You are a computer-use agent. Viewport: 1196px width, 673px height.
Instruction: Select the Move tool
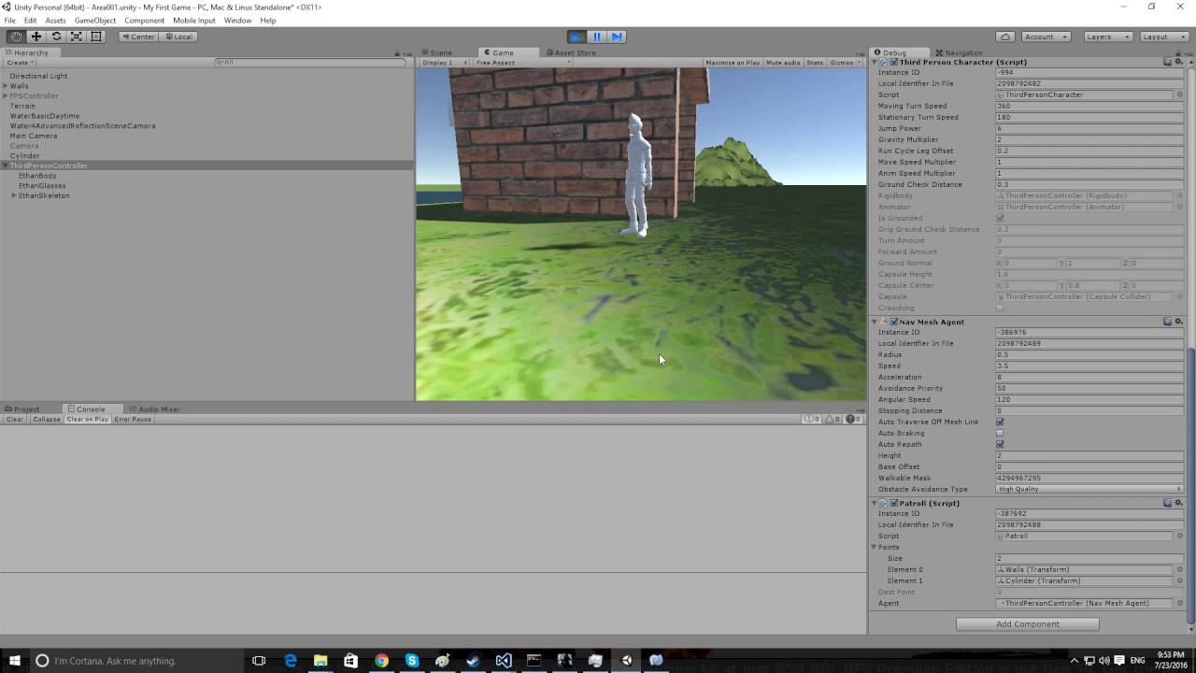click(x=36, y=36)
